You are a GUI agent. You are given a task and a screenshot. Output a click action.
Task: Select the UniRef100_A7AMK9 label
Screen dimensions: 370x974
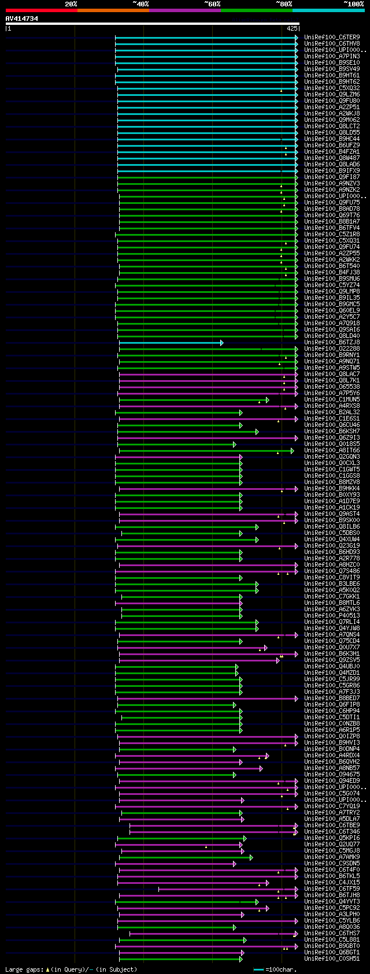332,857
